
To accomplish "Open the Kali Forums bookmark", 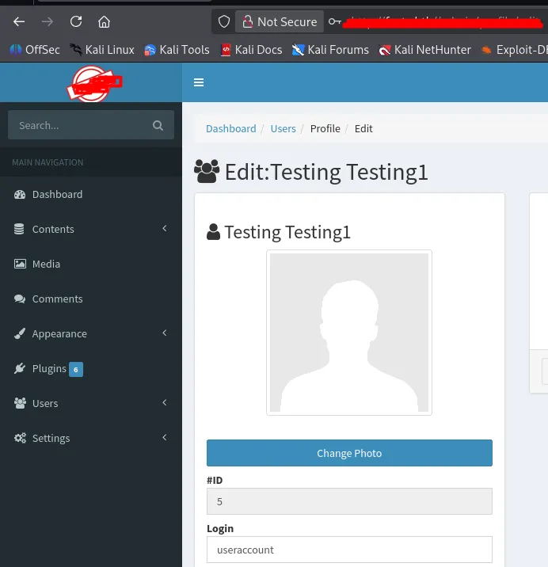I will (330, 50).
